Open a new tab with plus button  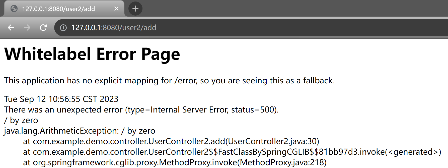tap(135, 9)
